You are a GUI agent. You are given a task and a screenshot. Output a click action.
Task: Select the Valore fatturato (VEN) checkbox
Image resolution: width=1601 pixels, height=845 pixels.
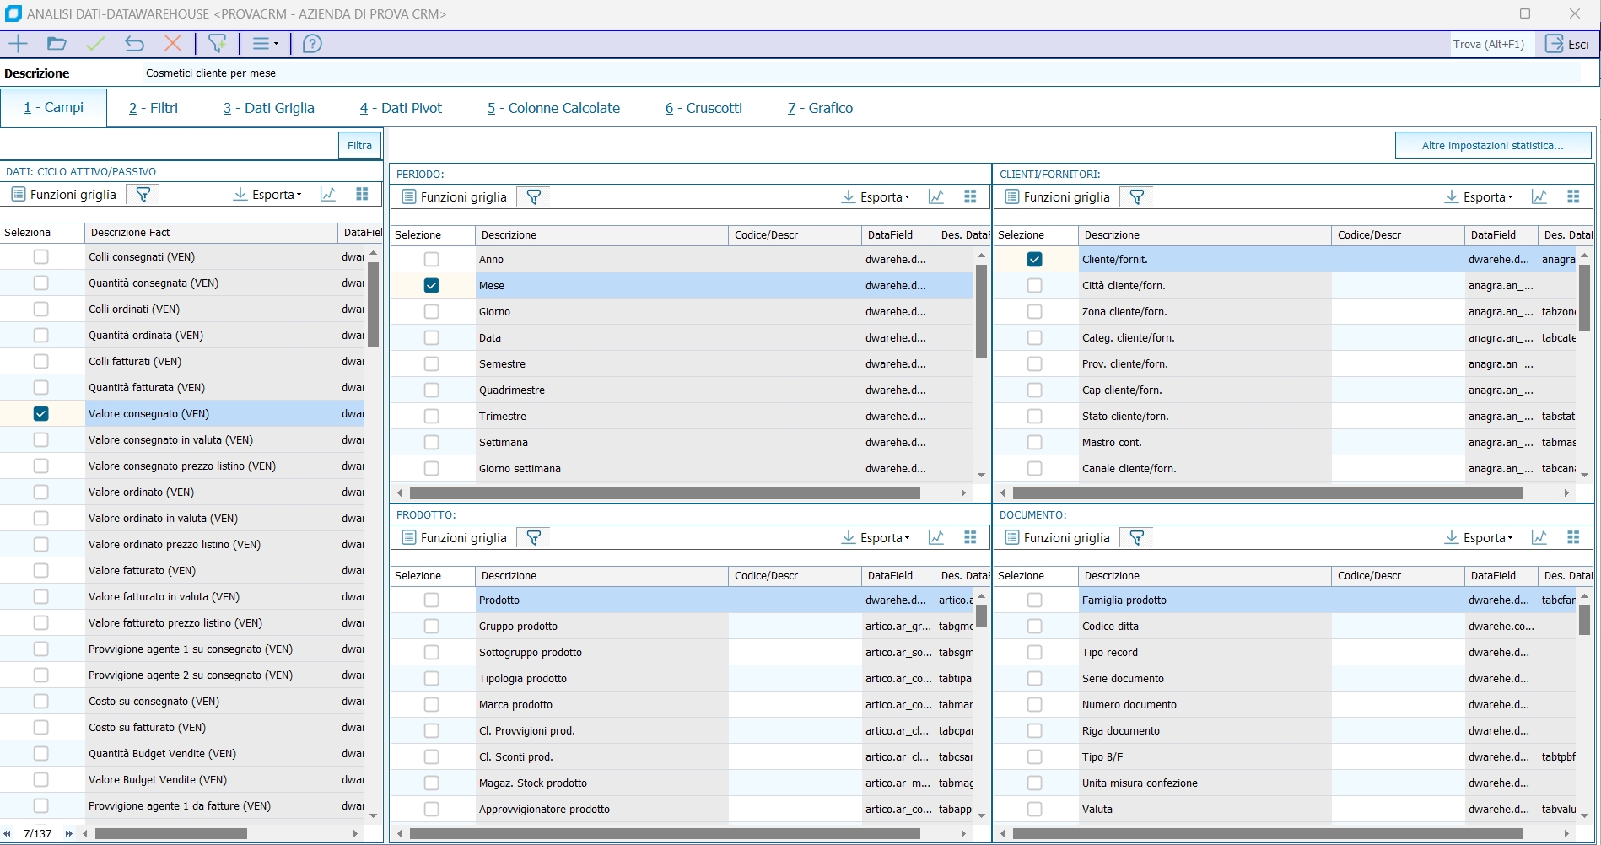point(40,571)
